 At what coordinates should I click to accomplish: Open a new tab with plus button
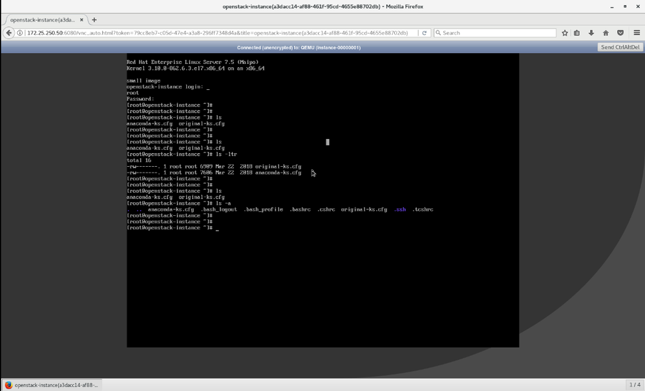pyautogui.click(x=94, y=20)
